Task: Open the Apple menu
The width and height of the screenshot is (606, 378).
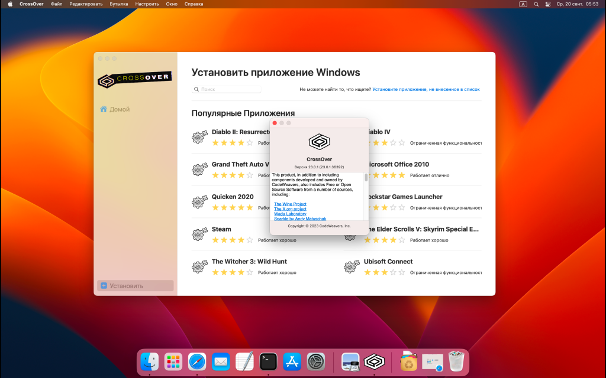Action: [11, 4]
